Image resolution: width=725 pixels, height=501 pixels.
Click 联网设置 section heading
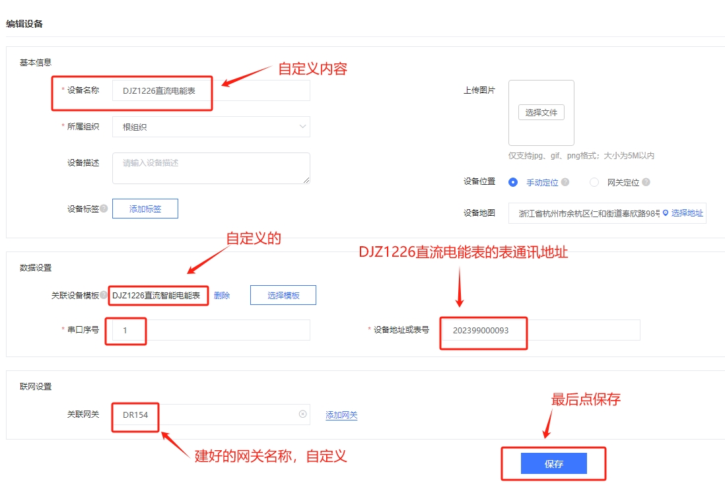(x=36, y=386)
